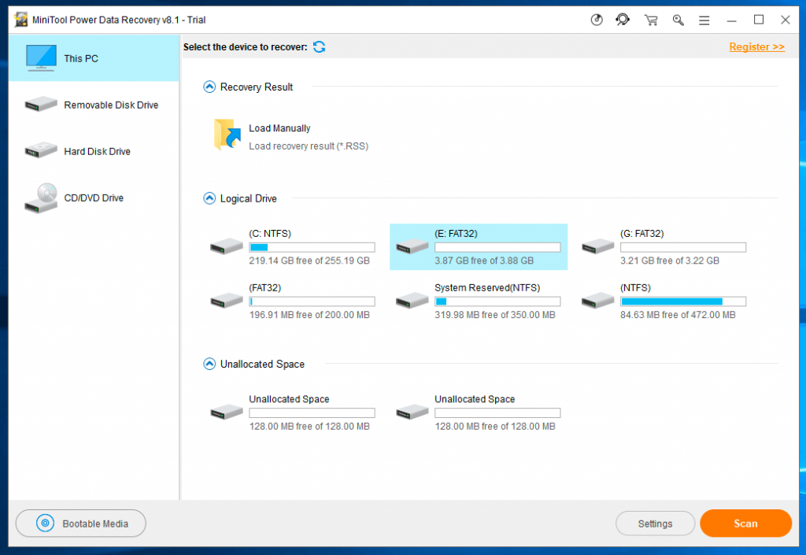Image resolution: width=806 pixels, height=555 pixels.
Task: Click the magnifier icon in the title bar
Action: pyautogui.click(x=678, y=20)
